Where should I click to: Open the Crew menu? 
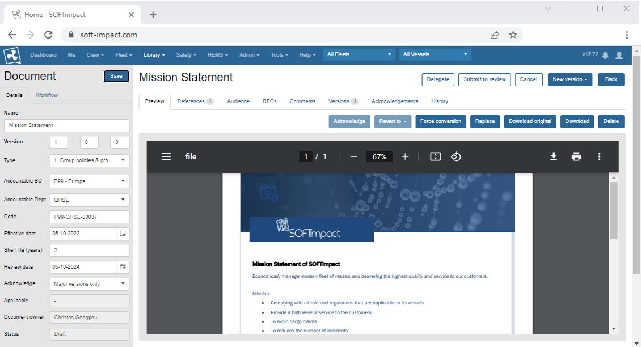pos(95,55)
